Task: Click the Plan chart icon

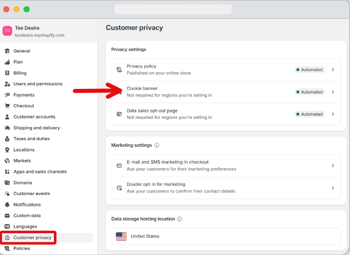Action: [x=7, y=62]
